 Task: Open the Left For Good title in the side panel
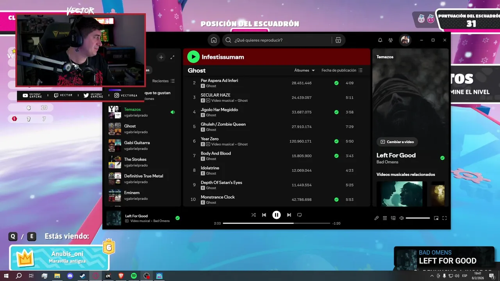coord(396,155)
